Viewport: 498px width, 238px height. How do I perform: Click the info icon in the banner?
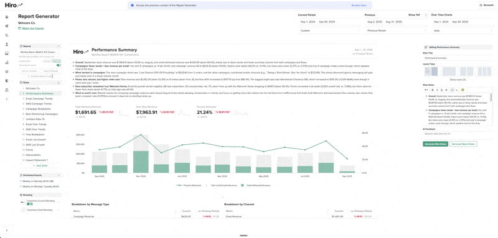(133, 6)
